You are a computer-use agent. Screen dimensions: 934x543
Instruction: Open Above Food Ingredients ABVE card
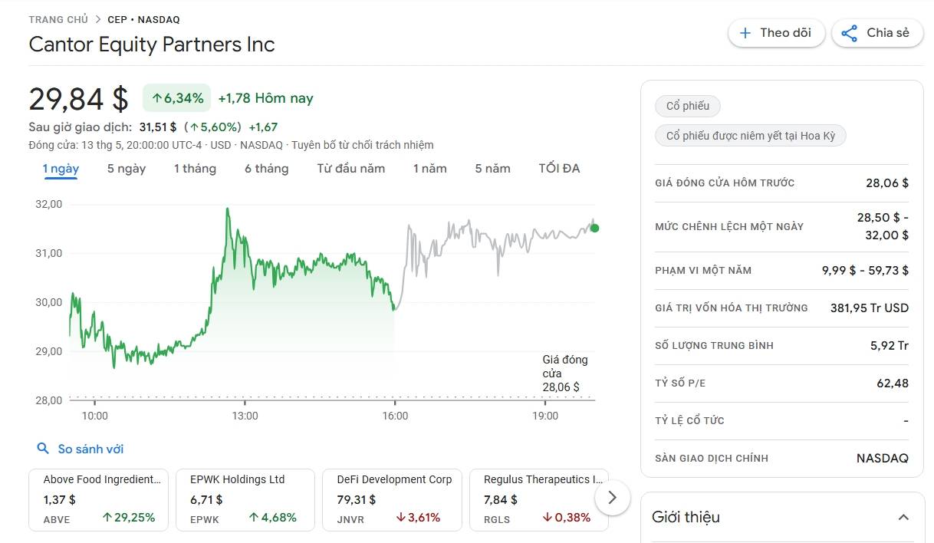pyautogui.click(x=102, y=499)
